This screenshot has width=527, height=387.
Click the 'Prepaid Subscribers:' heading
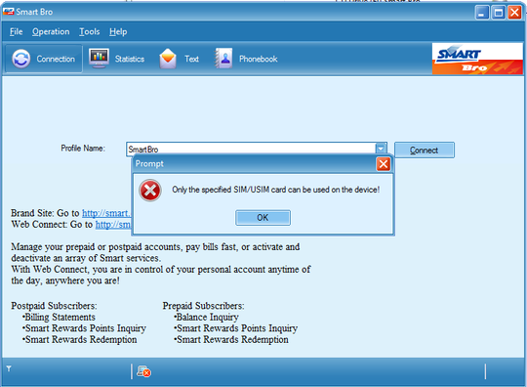[x=204, y=306]
